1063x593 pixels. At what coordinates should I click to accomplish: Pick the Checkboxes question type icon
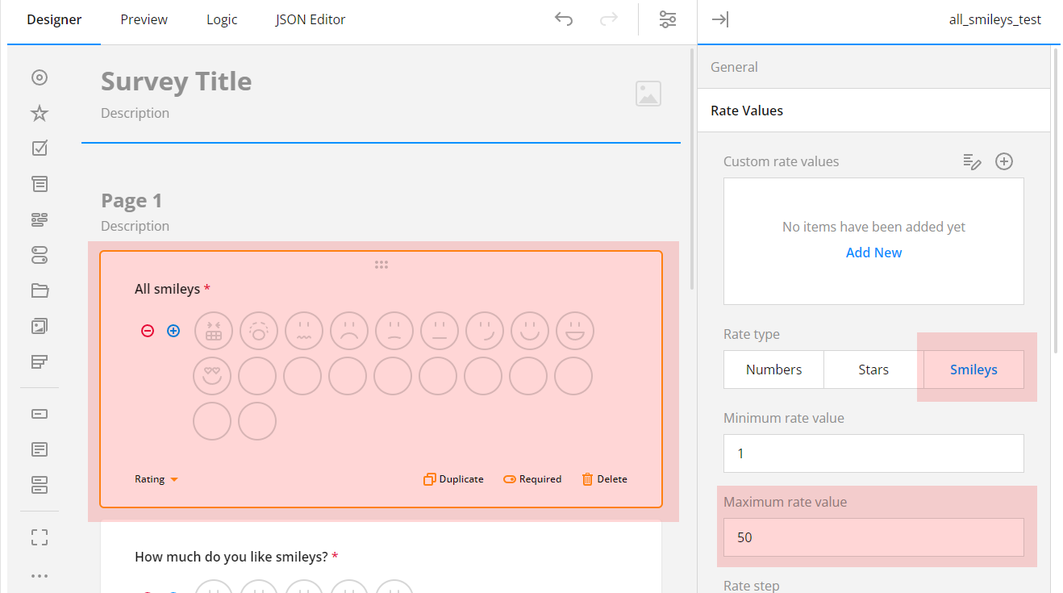[39, 147]
